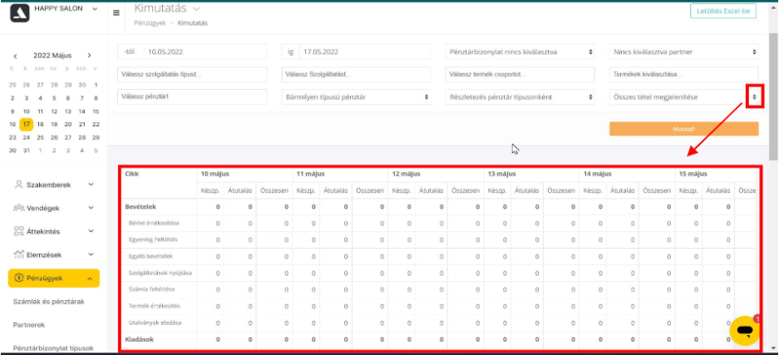Click Szolgáltatások nyújtása row label

point(160,273)
